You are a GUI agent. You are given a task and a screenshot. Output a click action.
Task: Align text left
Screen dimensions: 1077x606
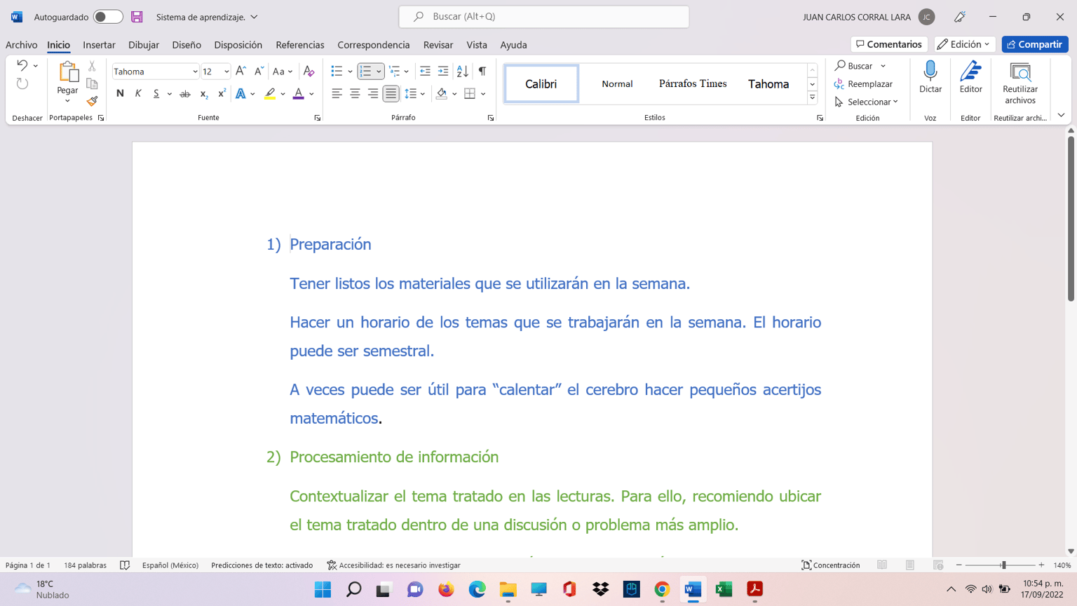(x=337, y=93)
